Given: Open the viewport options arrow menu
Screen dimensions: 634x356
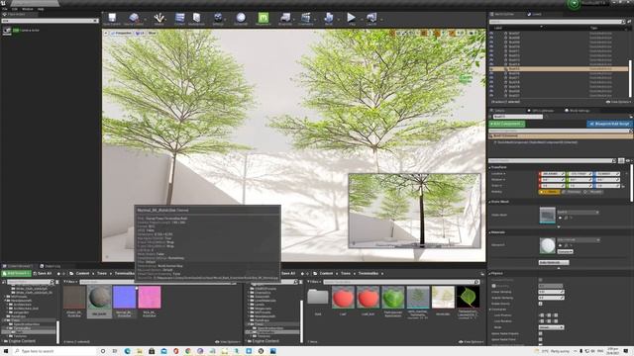Looking at the screenshot, I should (106, 33).
